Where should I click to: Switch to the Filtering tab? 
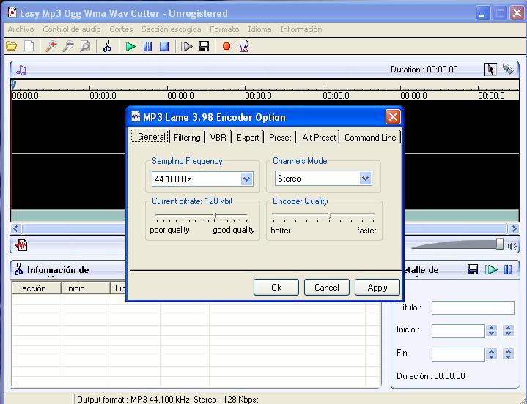(187, 138)
